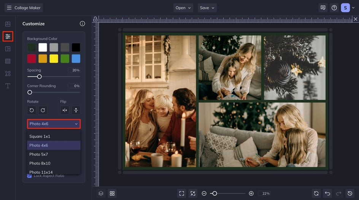Image resolution: width=359 pixels, height=200 pixels.
Task: Choose Square 1x1 from size list
Action: [x=54, y=137]
